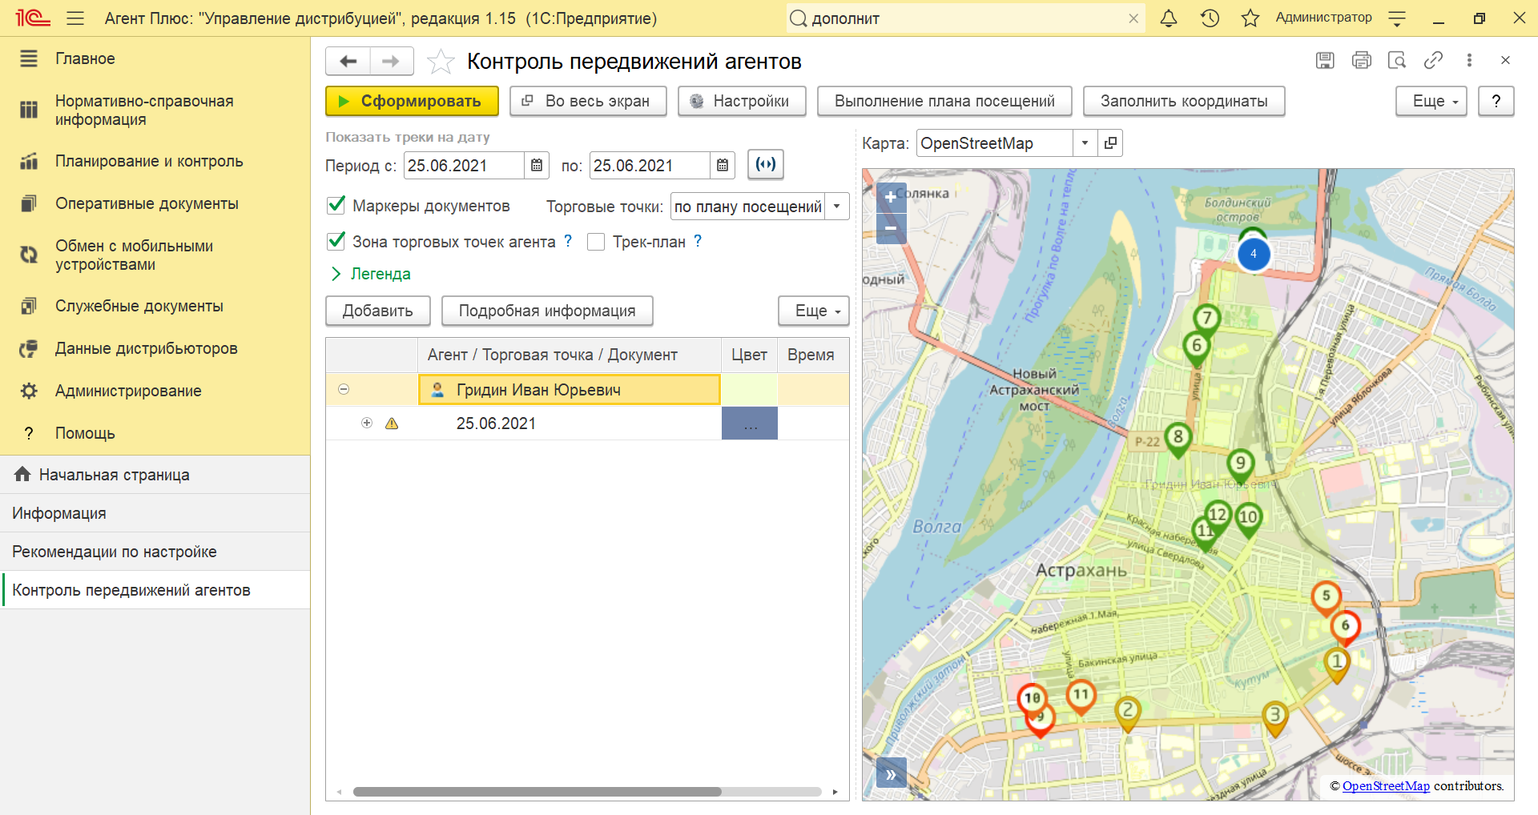Open map in separate window icon
This screenshot has width=1538, height=815.
1110,143
